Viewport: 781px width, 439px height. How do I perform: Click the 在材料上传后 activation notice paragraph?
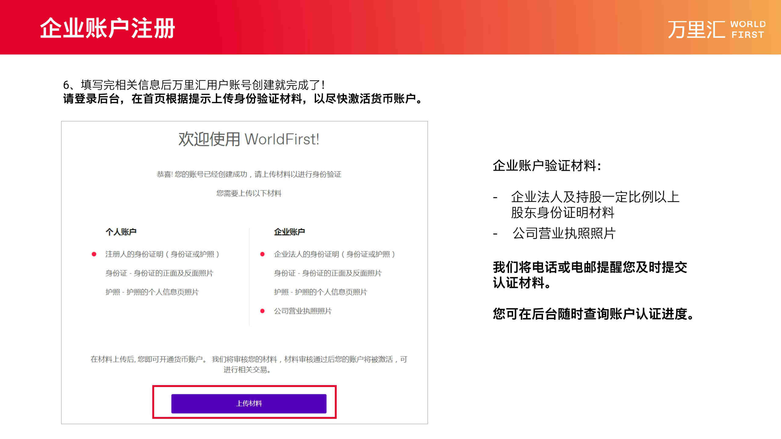pyautogui.click(x=249, y=364)
